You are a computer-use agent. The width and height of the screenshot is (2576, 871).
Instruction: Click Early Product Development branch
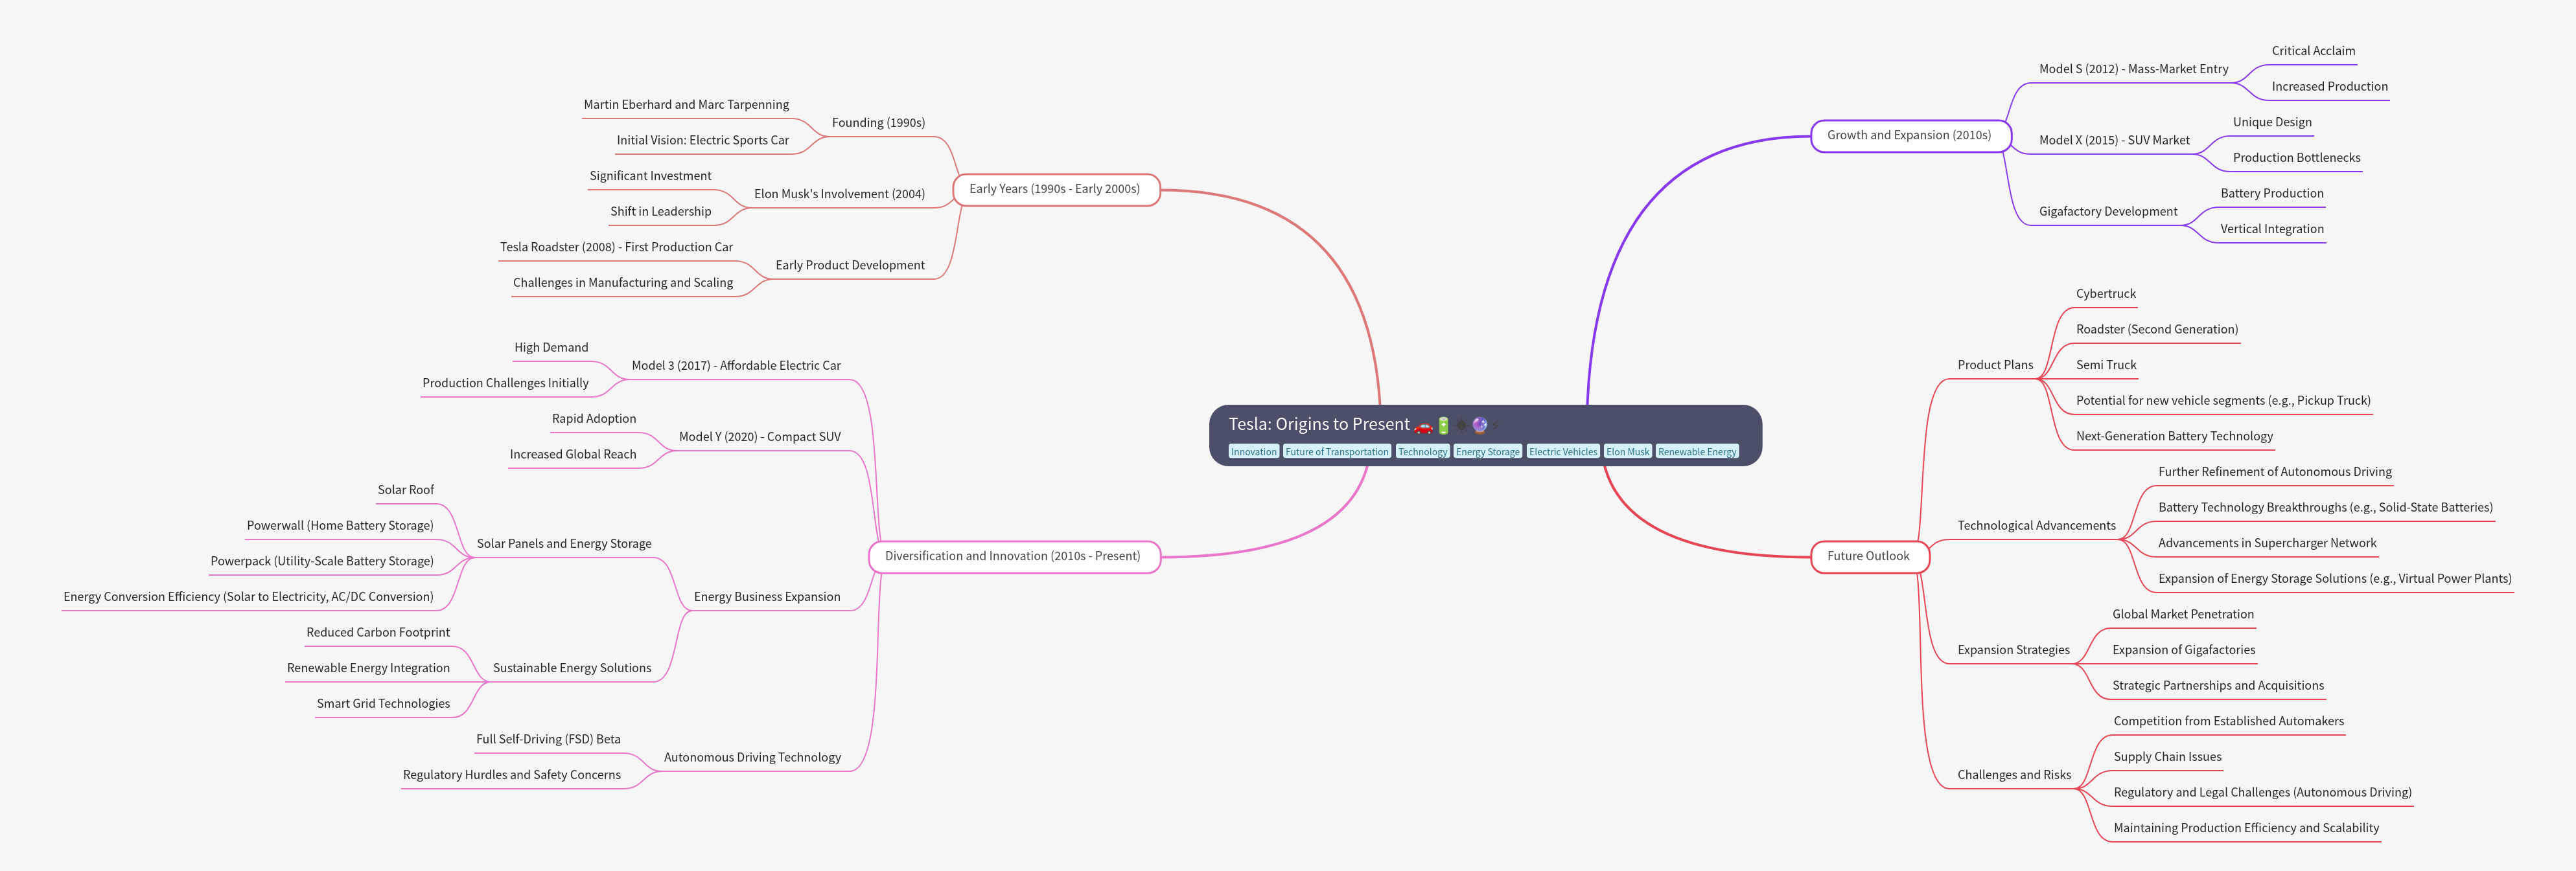(850, 265)
